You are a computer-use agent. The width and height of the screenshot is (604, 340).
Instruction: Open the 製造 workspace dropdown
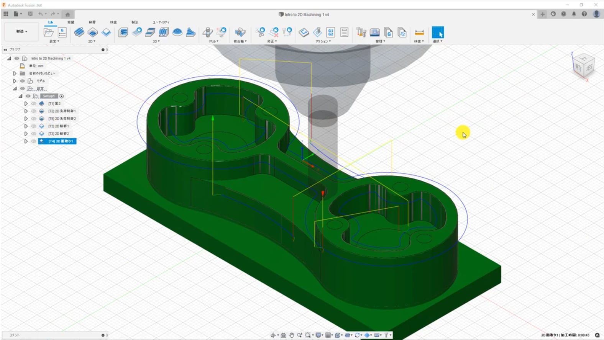point(21,31)
